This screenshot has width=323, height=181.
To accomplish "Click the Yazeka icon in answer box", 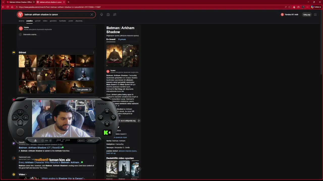I will click(21, 28).
